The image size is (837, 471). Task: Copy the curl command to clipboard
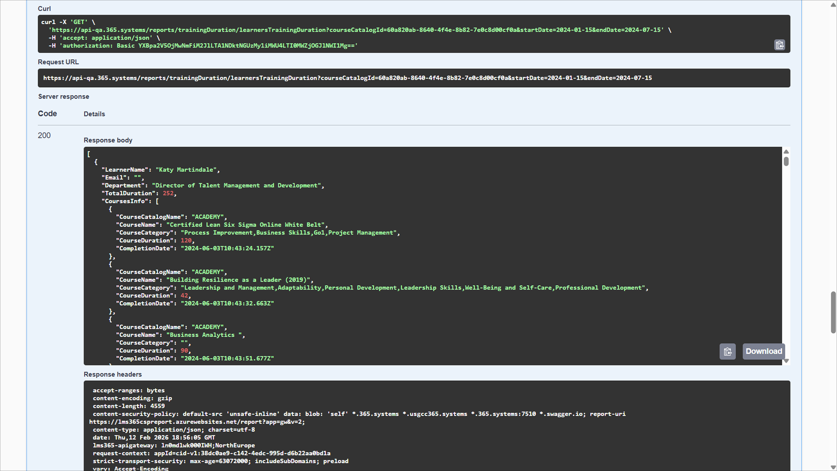(x=779, y=45)
